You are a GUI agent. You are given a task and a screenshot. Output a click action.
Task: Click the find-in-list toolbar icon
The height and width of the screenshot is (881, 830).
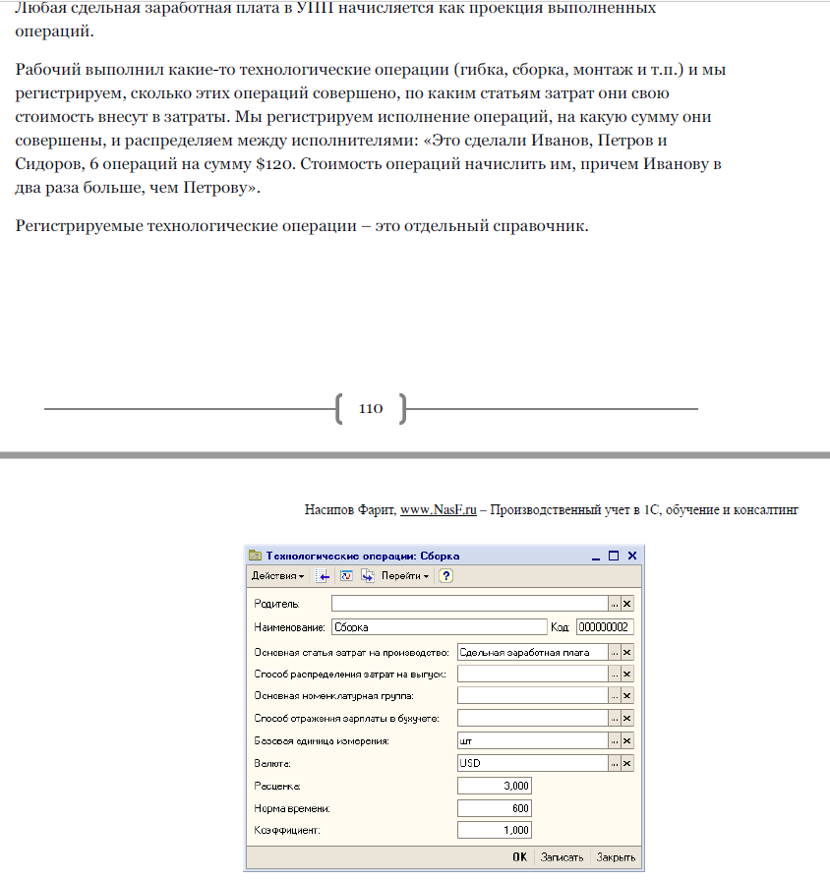(x=322, y=576)
